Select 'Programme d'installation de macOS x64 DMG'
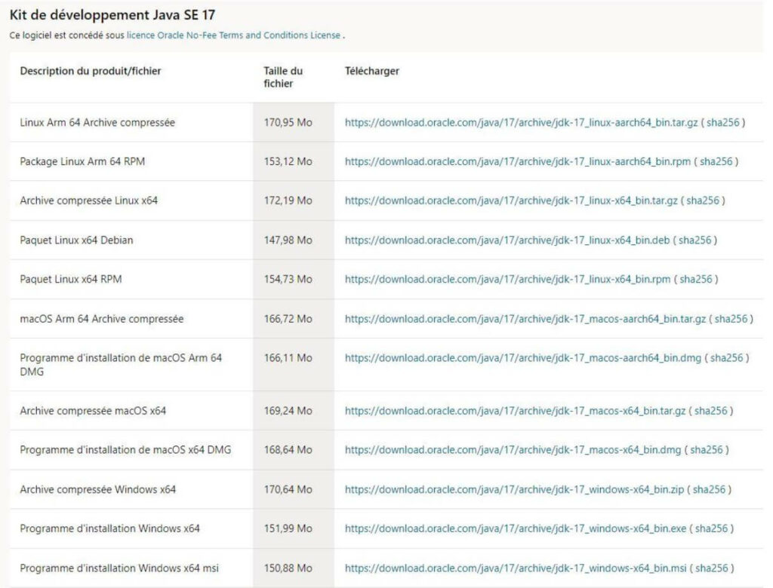The width and height of the screenshot is (773, 588). pyautogui.click(x=125, y=449)
